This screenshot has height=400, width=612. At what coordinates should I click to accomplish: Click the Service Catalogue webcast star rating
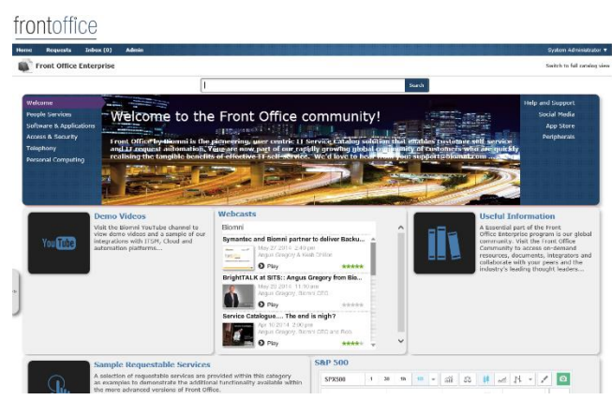[x=352, y=344]
